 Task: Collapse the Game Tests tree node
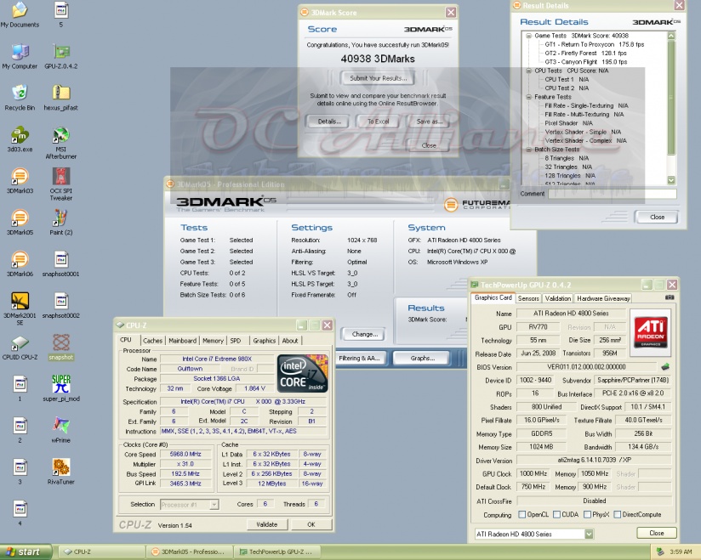528,36
